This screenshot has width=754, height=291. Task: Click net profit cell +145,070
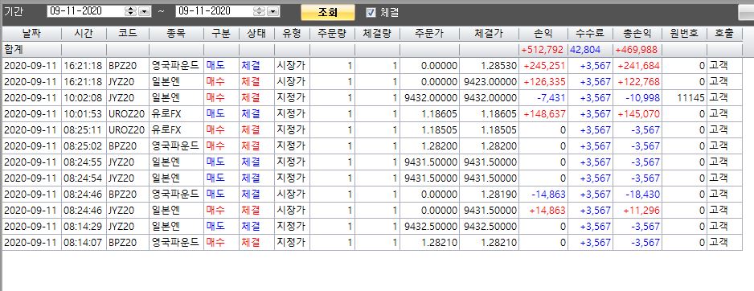638,114
